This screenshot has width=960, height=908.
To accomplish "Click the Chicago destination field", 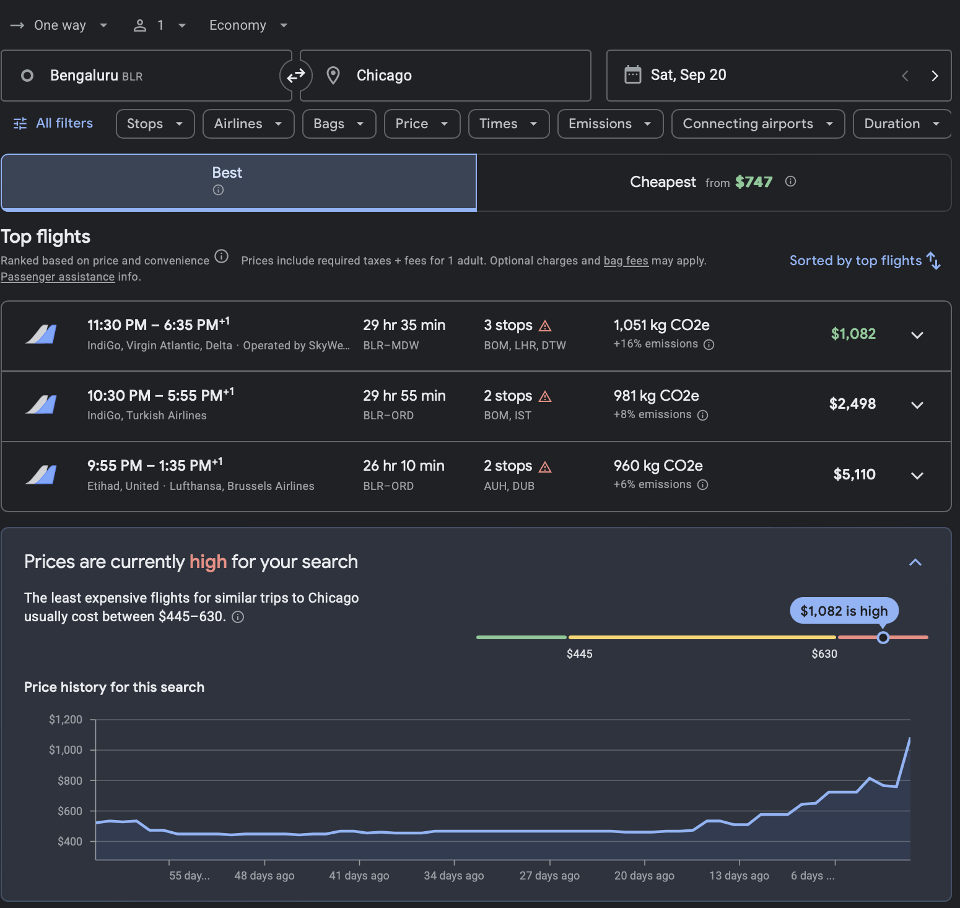I will pos(445,76).
